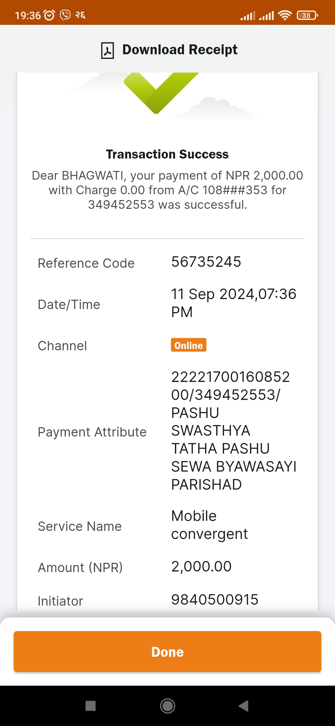Tap the Viber status bar icon
Viewport: 335px width, 726px height.
(65, 15)
